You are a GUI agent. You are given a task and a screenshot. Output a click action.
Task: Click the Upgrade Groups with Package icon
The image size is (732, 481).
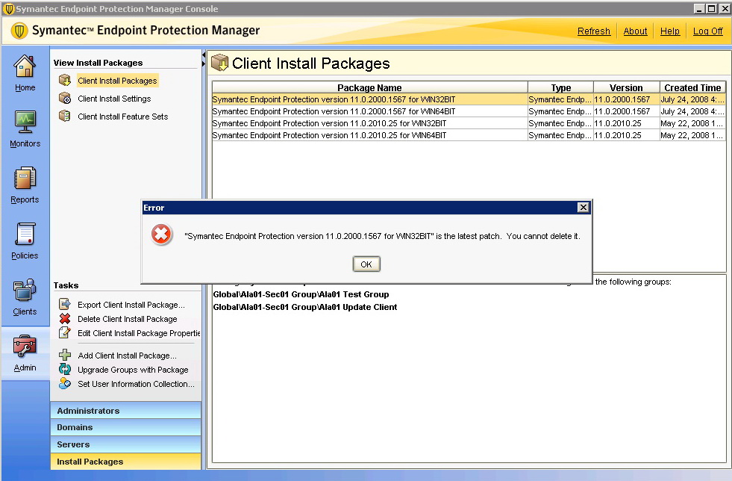(65, 369)
